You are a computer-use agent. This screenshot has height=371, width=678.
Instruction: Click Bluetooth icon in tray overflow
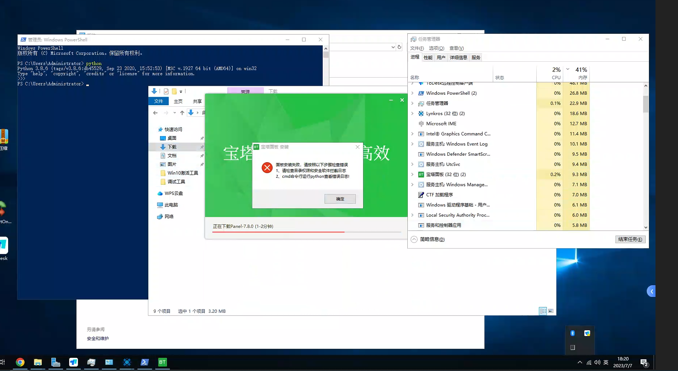[x=572, y=333]
